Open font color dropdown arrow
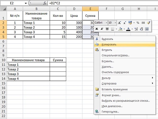This screenshot has height=119, width=158. [132, 29]
